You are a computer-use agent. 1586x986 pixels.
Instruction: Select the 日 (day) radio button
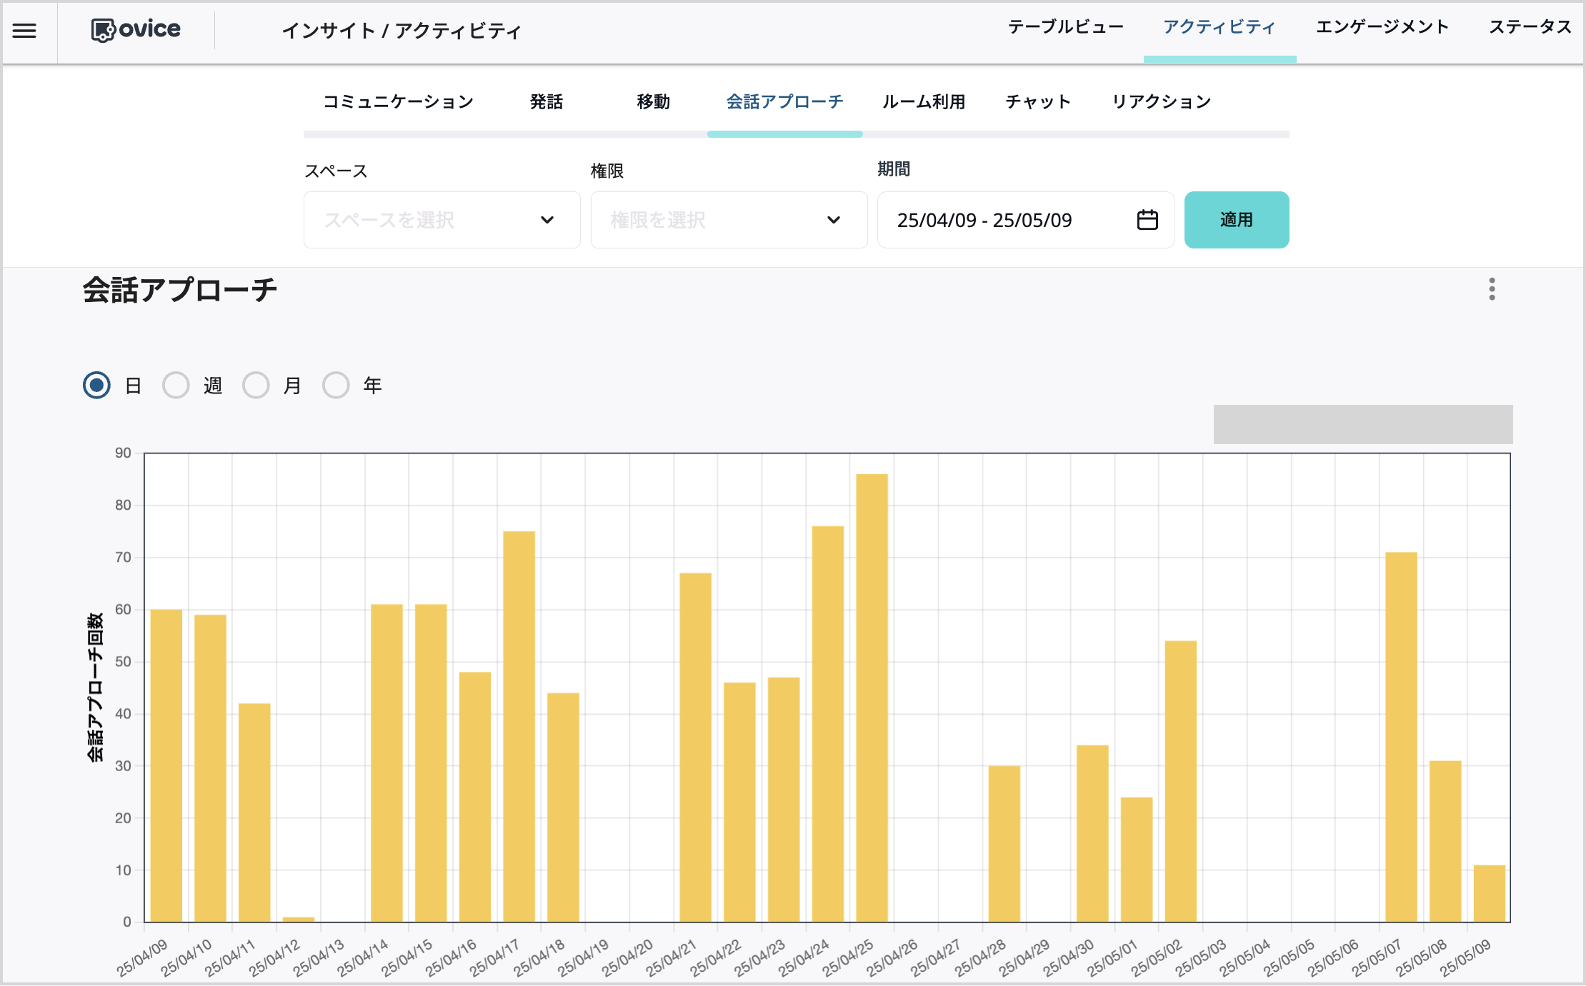point(96,386)
